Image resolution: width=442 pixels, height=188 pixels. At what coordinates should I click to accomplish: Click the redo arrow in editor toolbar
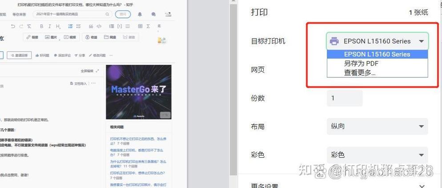point(21,26)
